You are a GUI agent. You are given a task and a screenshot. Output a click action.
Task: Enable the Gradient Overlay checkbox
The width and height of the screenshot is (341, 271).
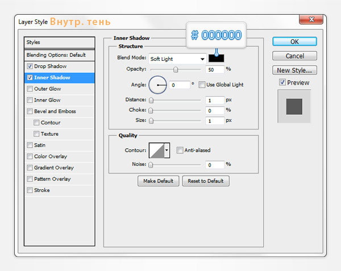pos(30,168)
